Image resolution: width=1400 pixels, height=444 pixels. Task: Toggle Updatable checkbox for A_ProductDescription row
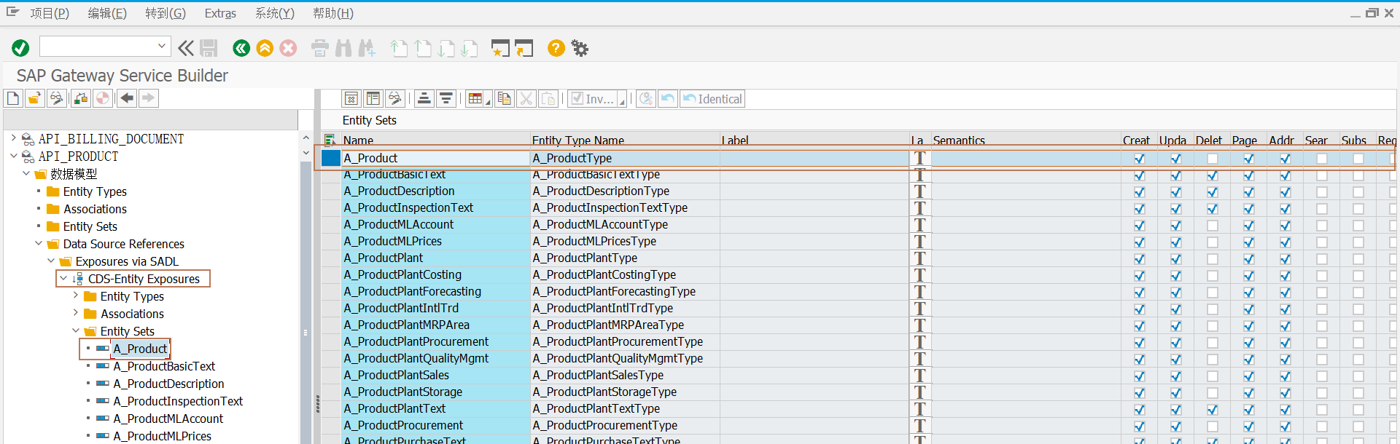point(1176,192)
